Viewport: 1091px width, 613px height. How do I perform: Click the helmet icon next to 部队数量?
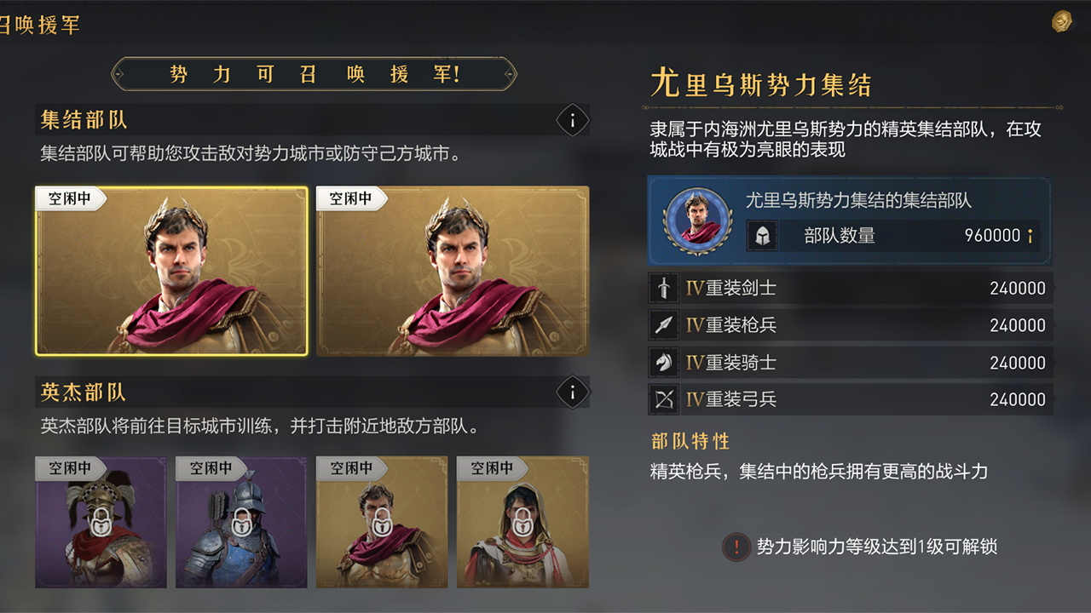[x=762, y=236]
